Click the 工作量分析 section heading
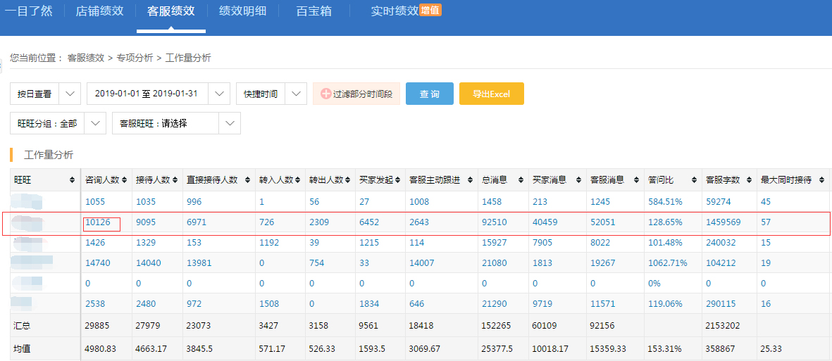 [49, 155]
